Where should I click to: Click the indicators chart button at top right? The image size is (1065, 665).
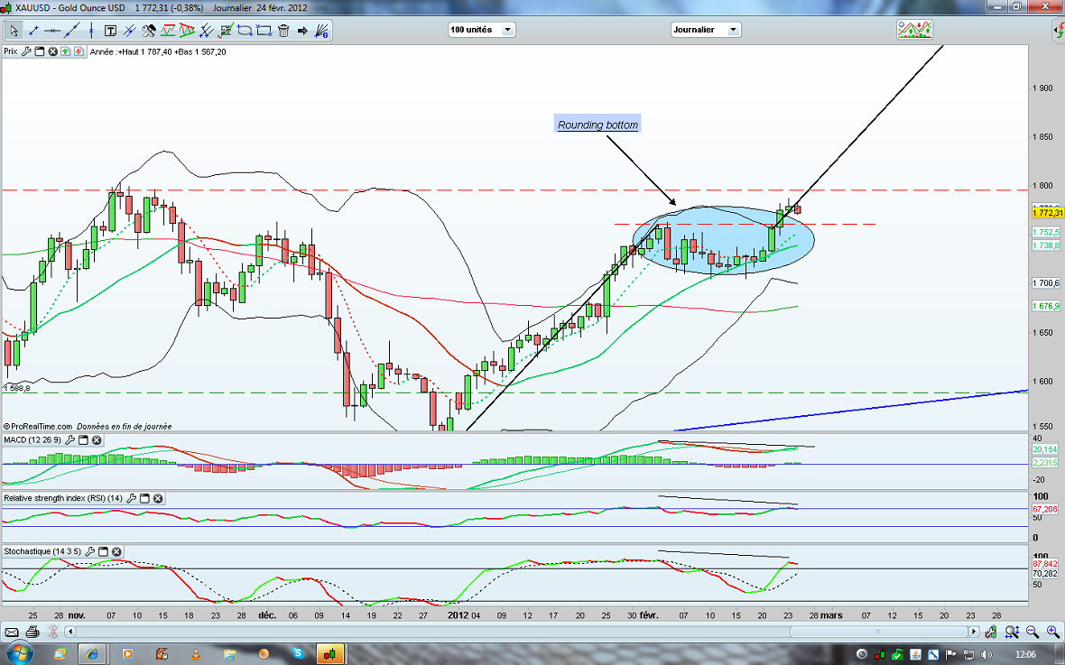913,30
